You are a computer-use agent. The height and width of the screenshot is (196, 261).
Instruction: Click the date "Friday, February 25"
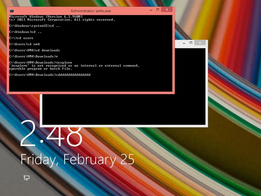click(77, 160)
